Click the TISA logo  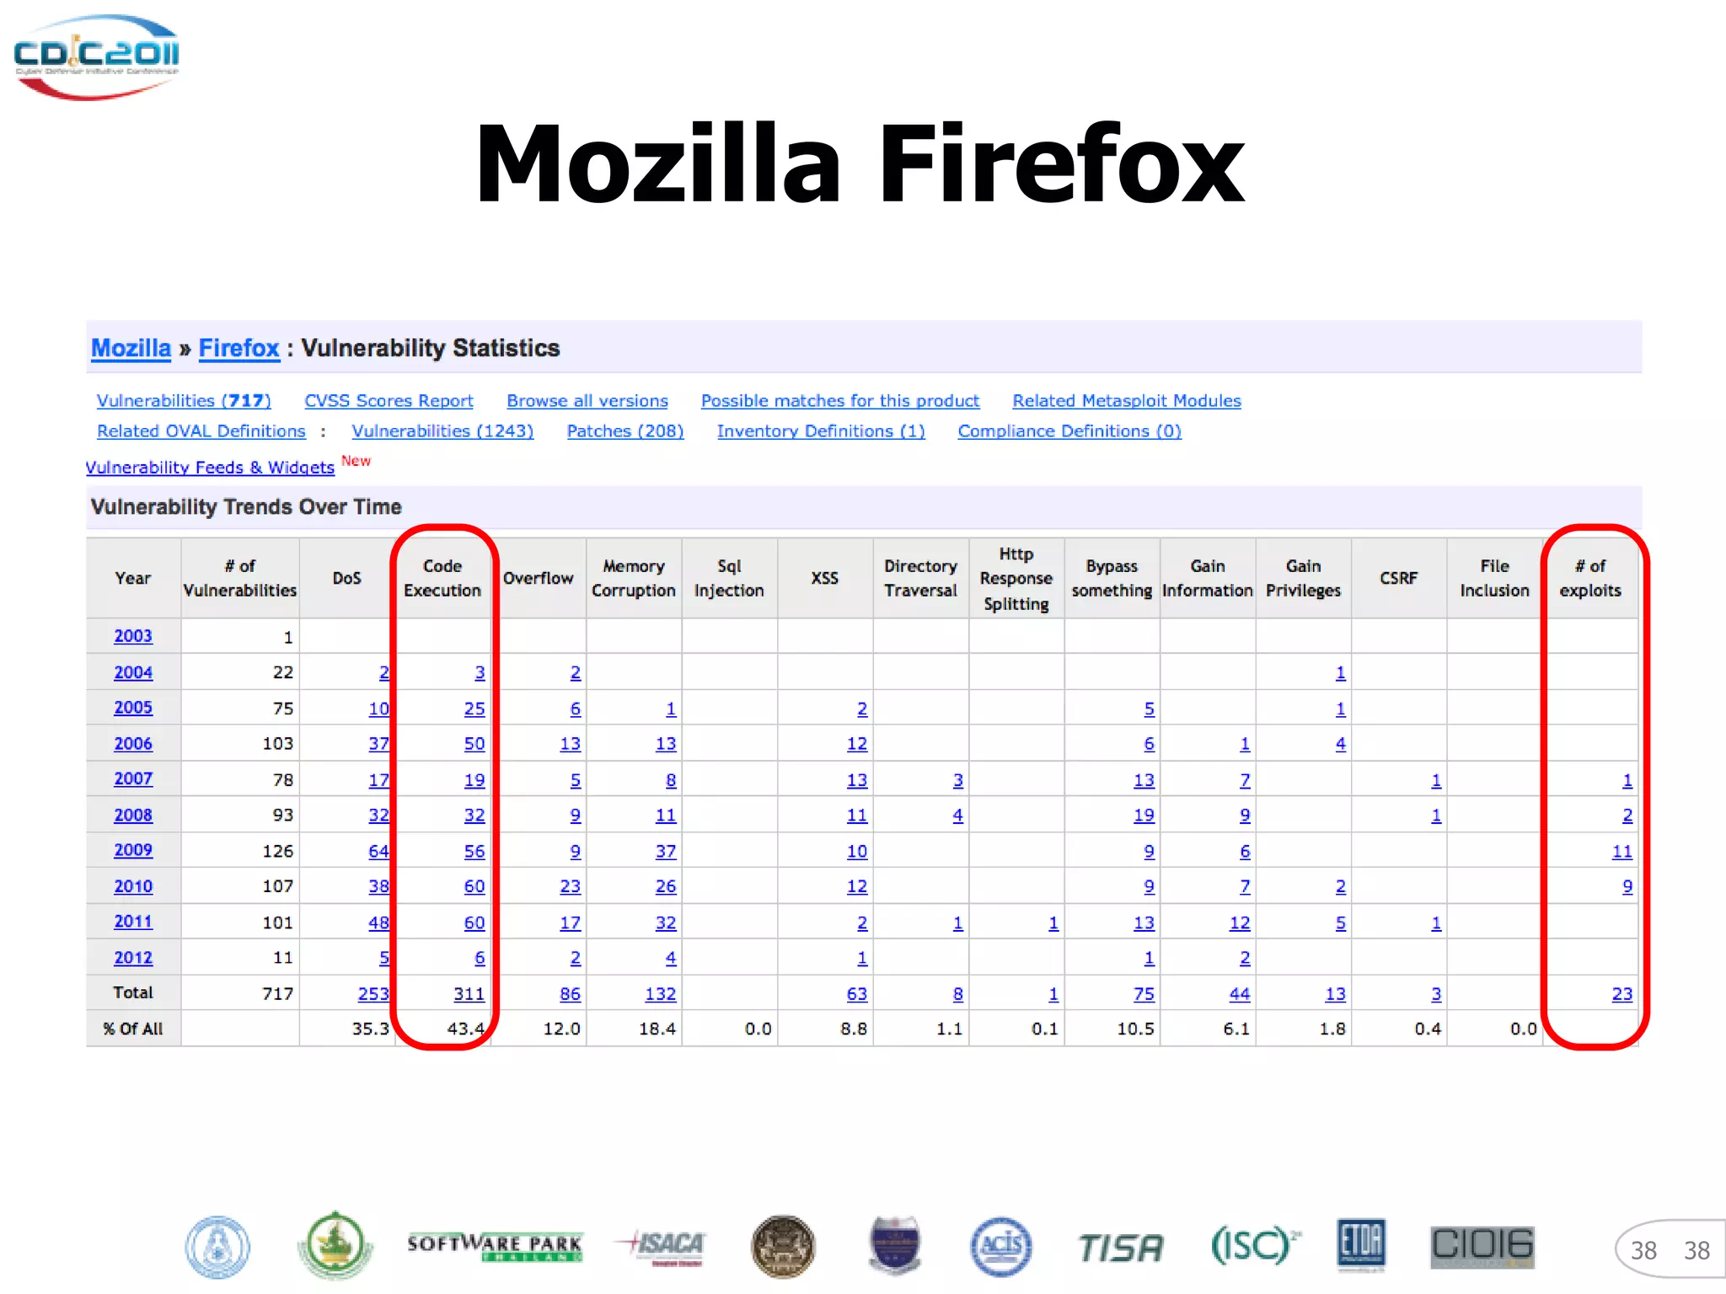(1121, 1248)
